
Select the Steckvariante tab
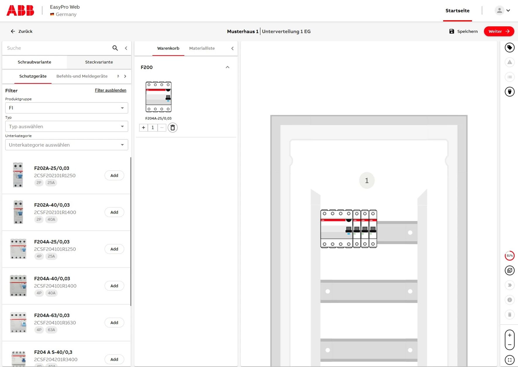tap(99, 62)
